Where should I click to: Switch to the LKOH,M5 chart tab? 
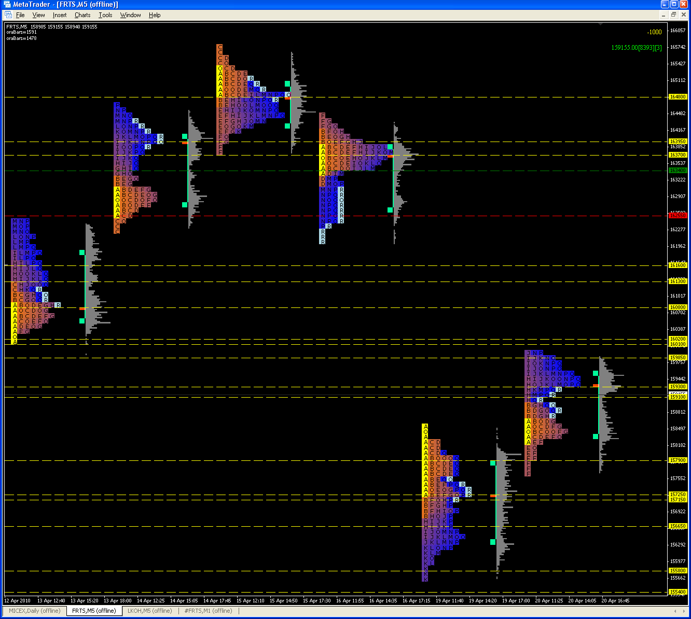[149, 611]
